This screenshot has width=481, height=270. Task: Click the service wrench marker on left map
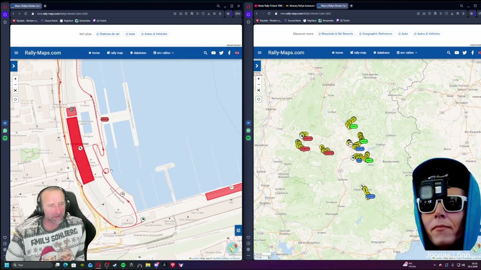point(80,148)
